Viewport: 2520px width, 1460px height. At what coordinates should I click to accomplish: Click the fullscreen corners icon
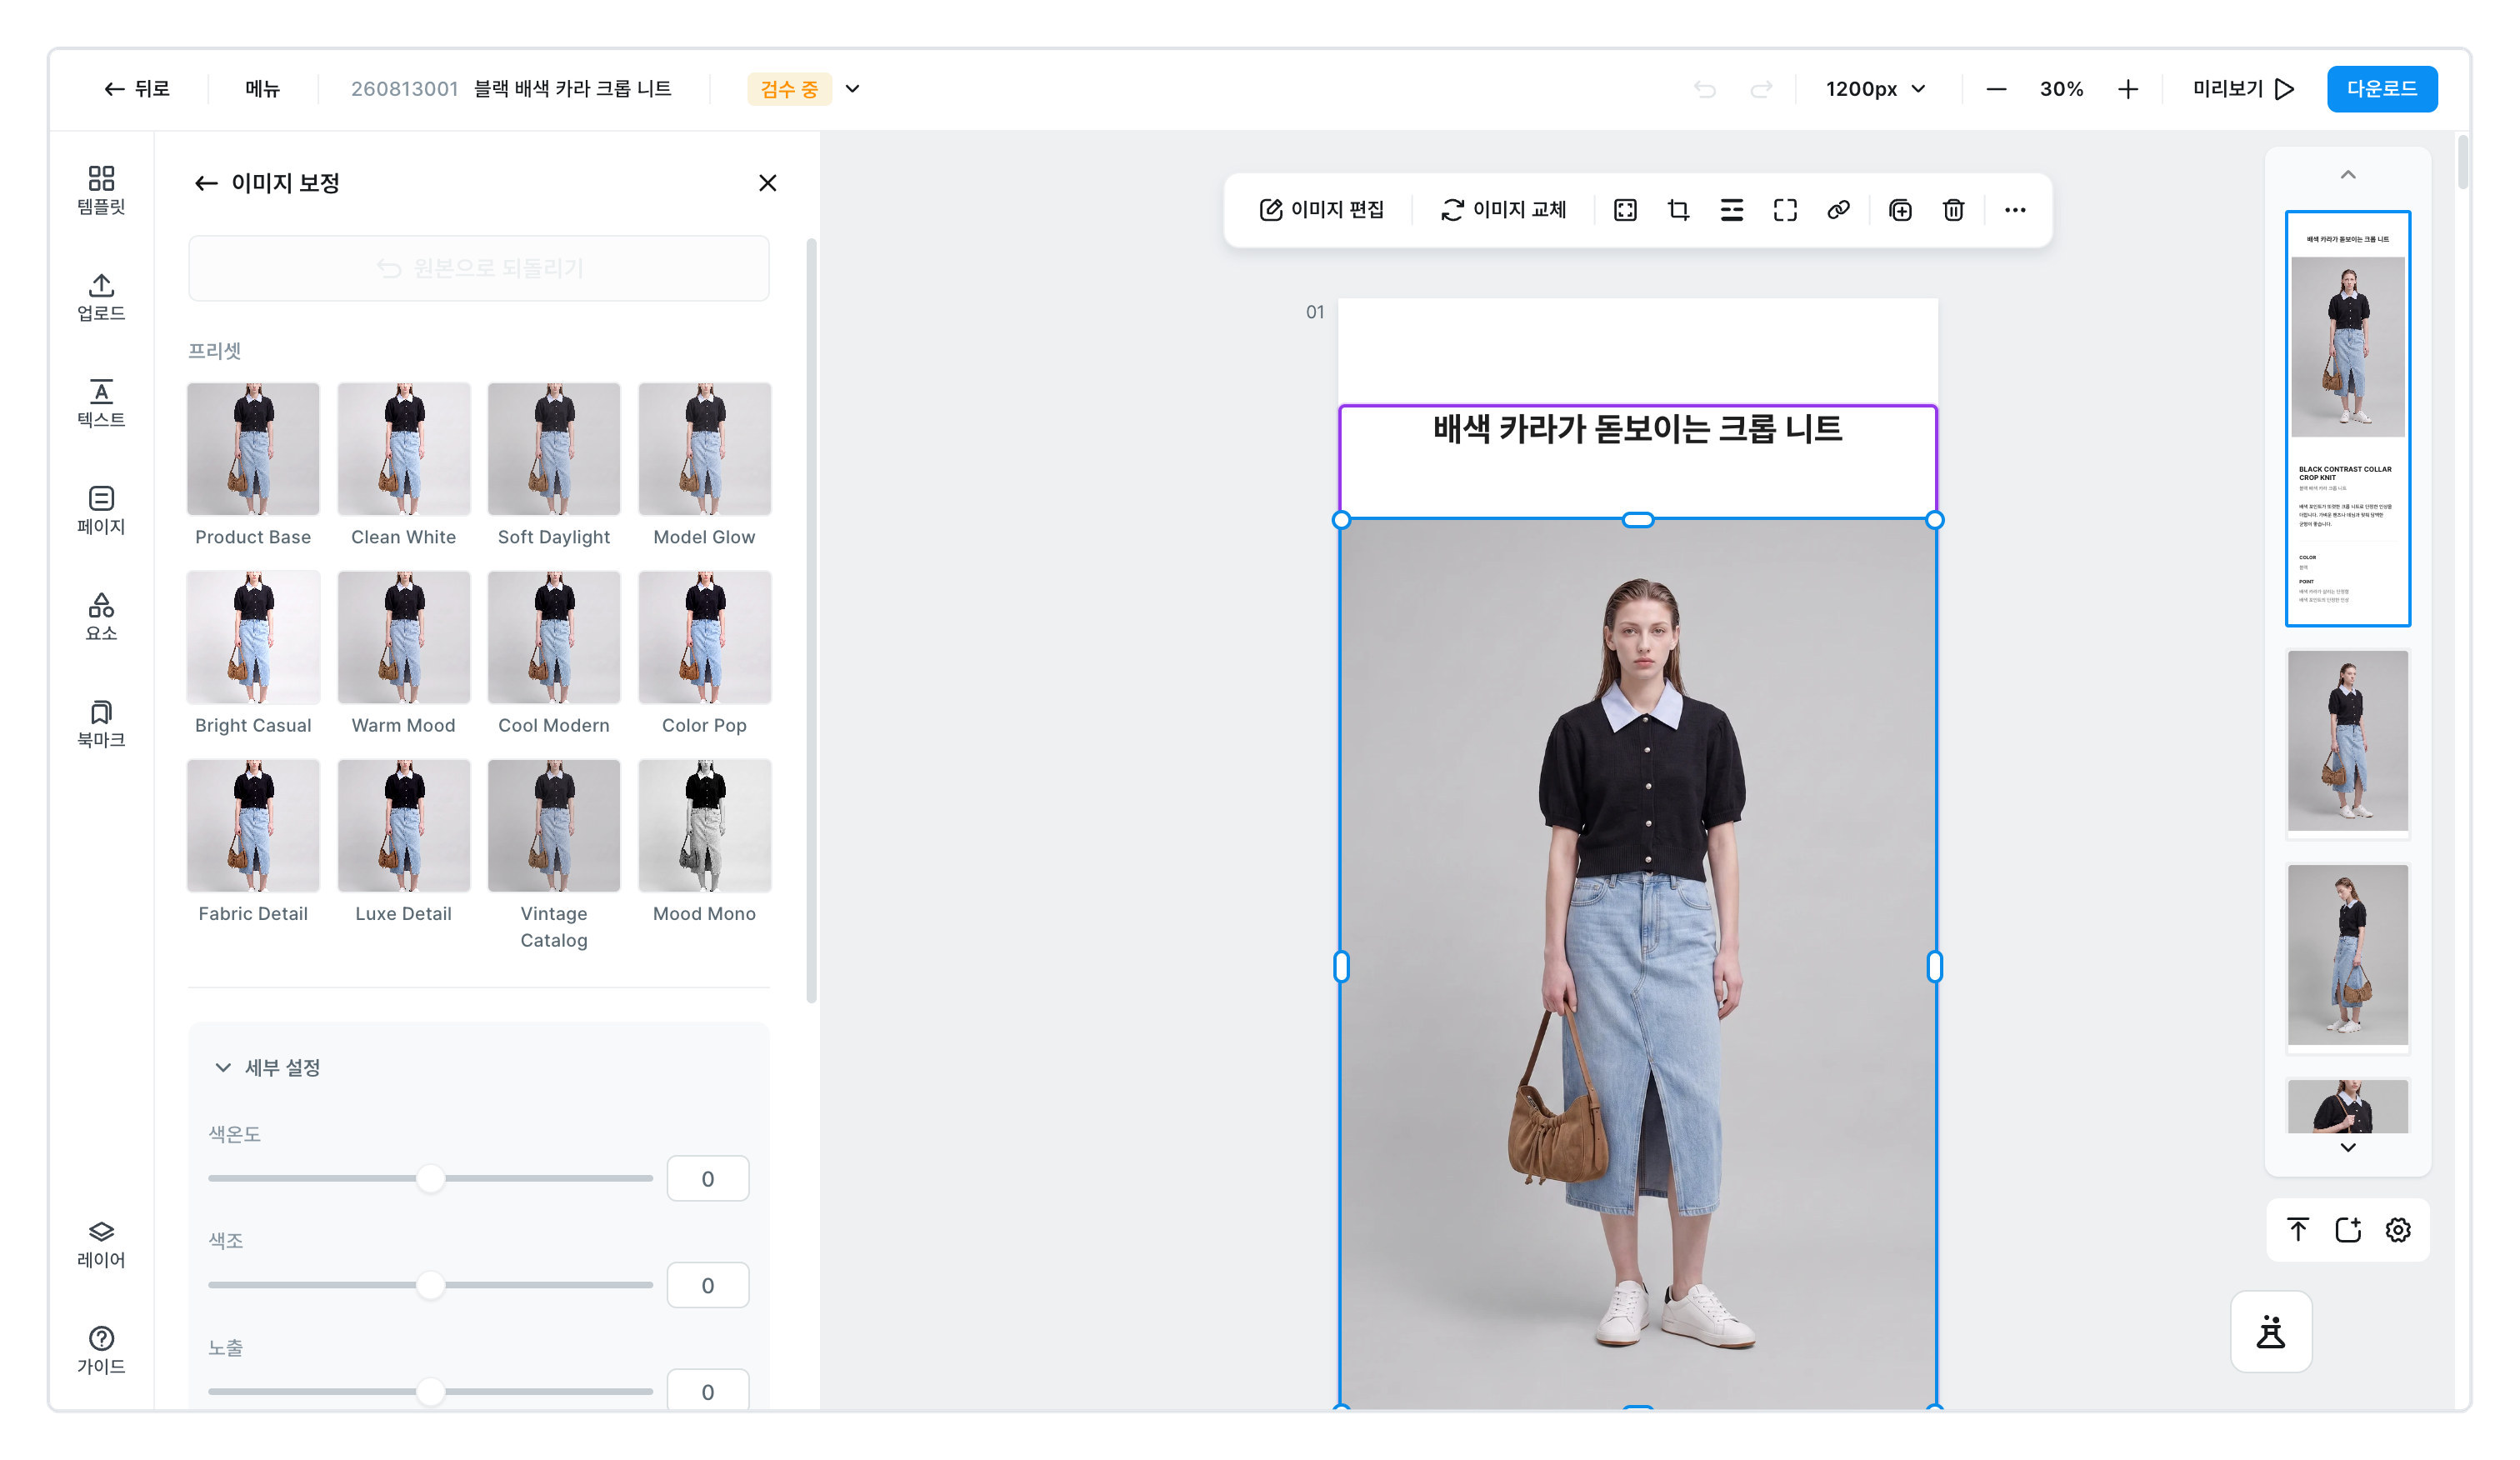[x=1785, y=210]
